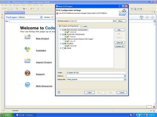The width and height of the screenshot is (157, 117).
Task: Uncheck the 1.0.0.12 version checkbox
Action: (x=66, y=37)
